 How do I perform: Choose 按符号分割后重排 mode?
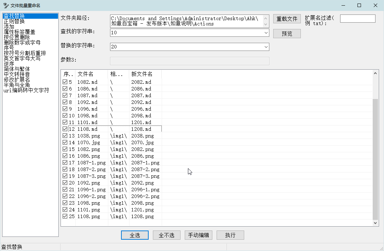pos(25,53)
